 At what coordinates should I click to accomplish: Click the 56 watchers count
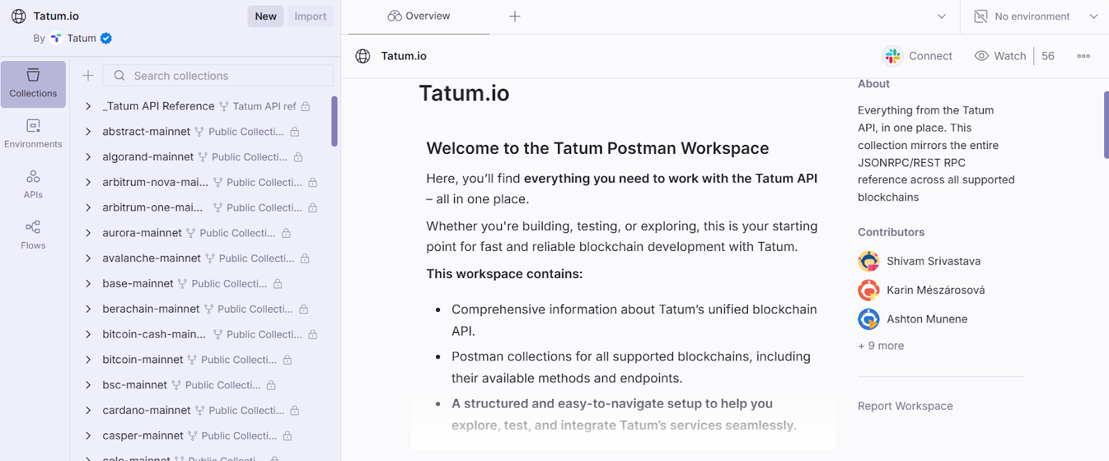pyautogui.click(x=1048, y=56)
